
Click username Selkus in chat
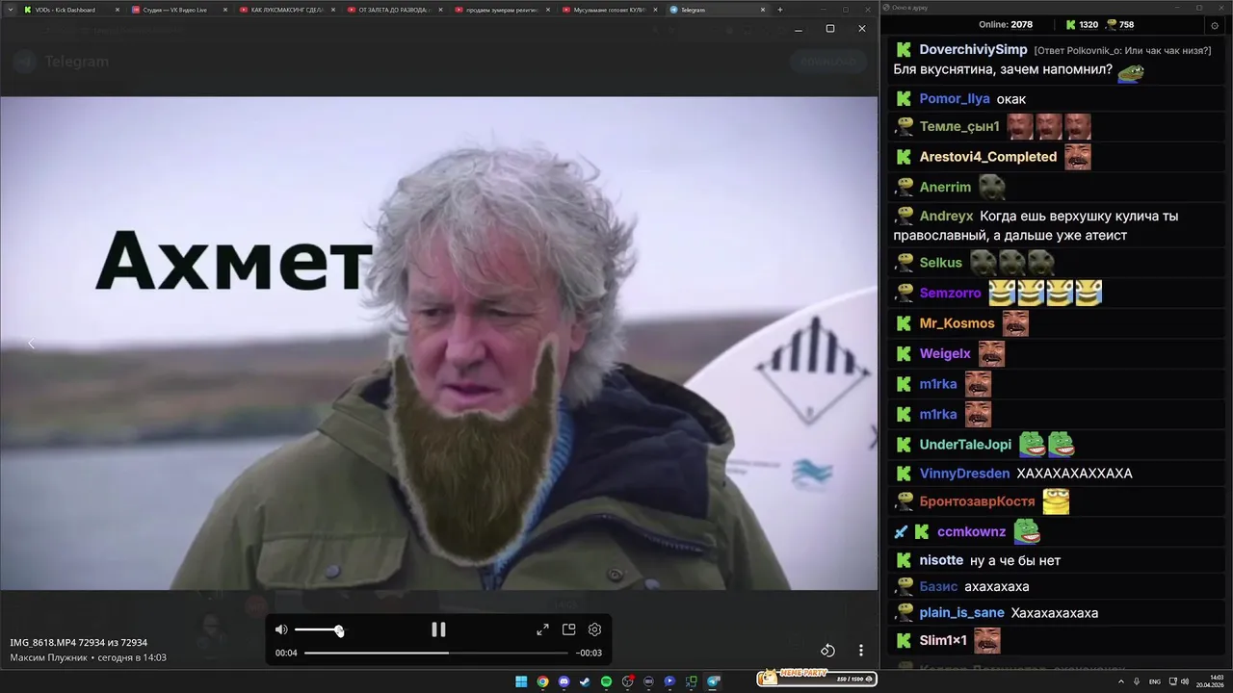coord(940,263)
